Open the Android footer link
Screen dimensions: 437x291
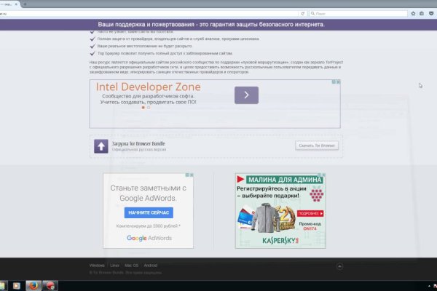coord(151,266)
